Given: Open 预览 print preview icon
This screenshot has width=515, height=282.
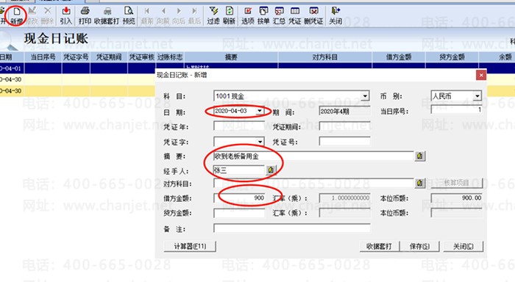Looking at the screenshot, I should pos(129,15).
